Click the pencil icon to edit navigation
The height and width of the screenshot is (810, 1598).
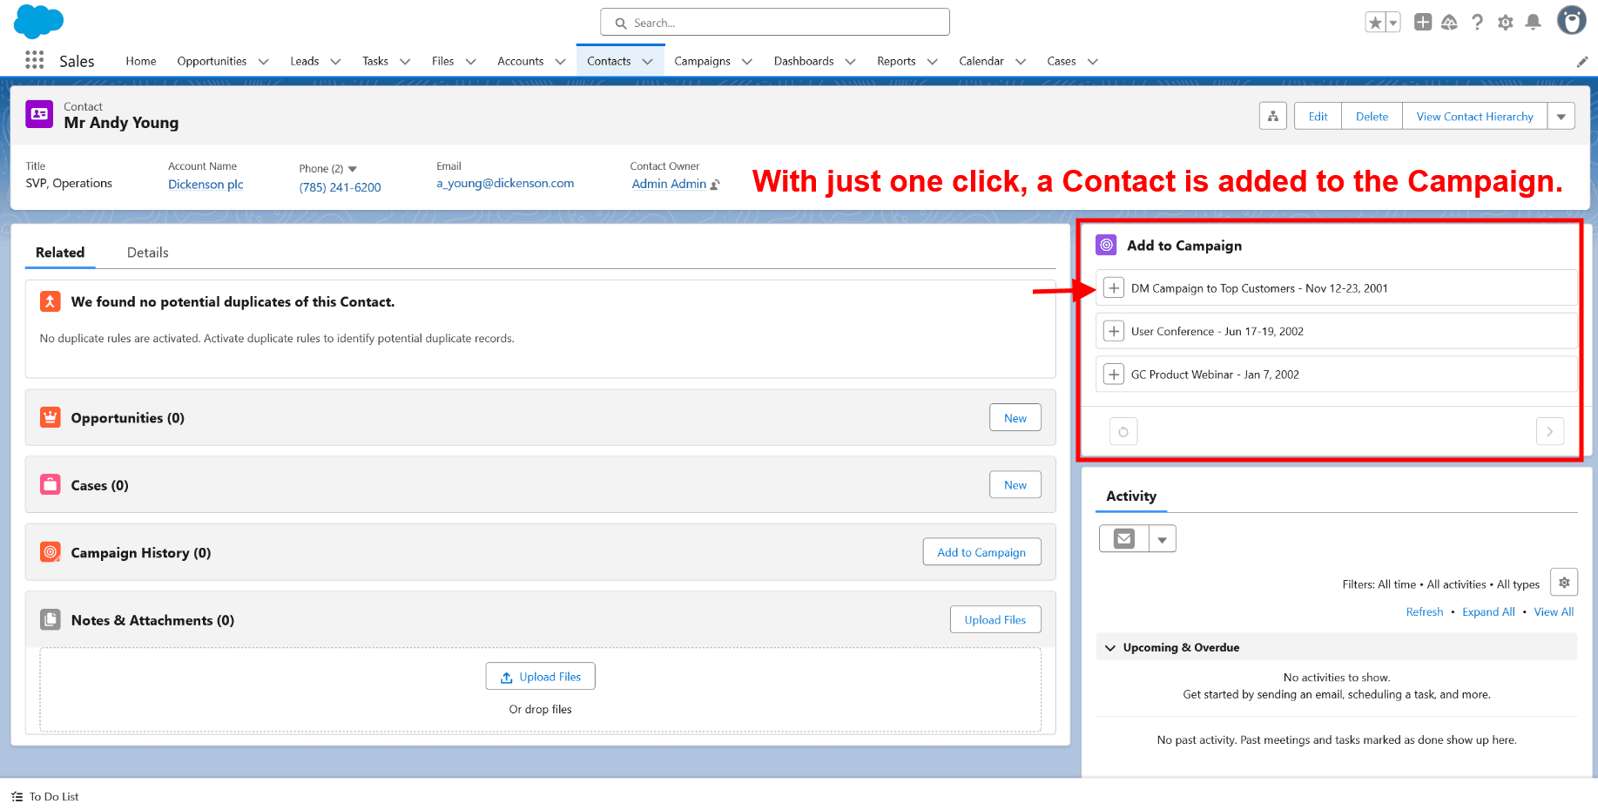click(x=1582, y=62)
